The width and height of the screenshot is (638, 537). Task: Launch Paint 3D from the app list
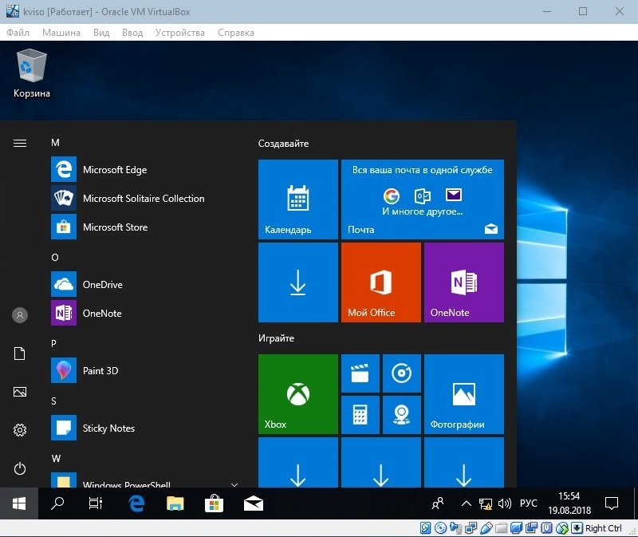click(x=143, y=370)
